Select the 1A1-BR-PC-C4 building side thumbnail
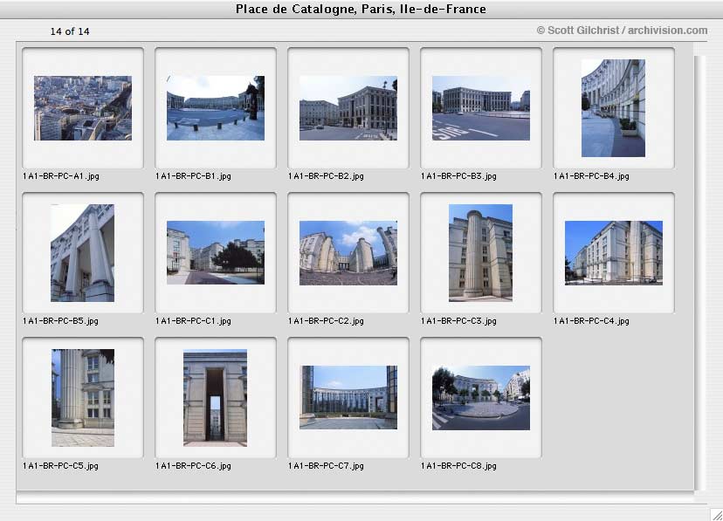Image resolution: width=723 pixels, height=521 pixels. coord(614,253)
